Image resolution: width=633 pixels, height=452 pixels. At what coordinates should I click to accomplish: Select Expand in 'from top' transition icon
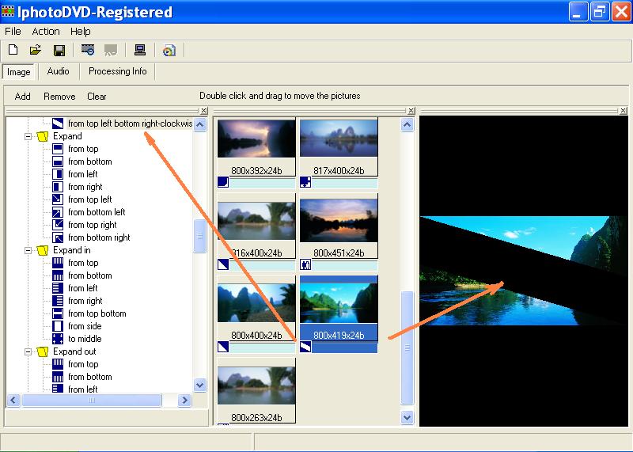[x=58, y=263]
